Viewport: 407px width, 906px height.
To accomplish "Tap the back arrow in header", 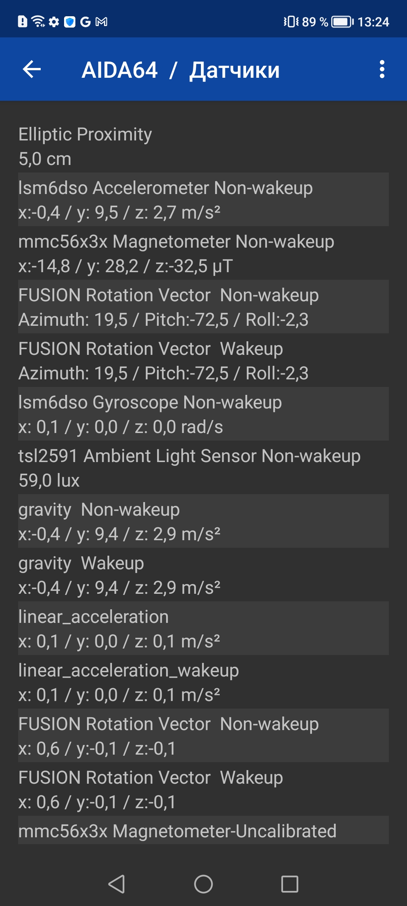I will click(x=32, y=69).
